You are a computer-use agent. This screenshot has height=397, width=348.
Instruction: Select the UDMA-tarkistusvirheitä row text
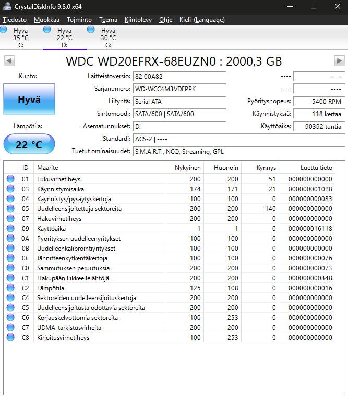point(69,327)
